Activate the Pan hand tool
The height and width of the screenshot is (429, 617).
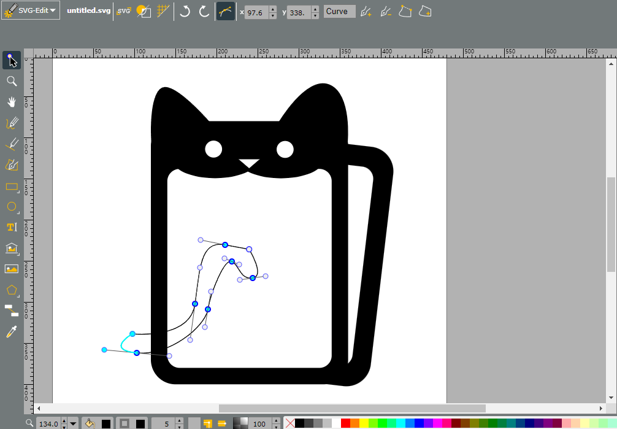(12, 102)
